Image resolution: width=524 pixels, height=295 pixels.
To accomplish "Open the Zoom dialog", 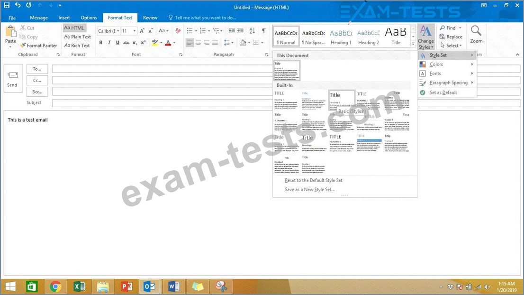I will [476, 35].
